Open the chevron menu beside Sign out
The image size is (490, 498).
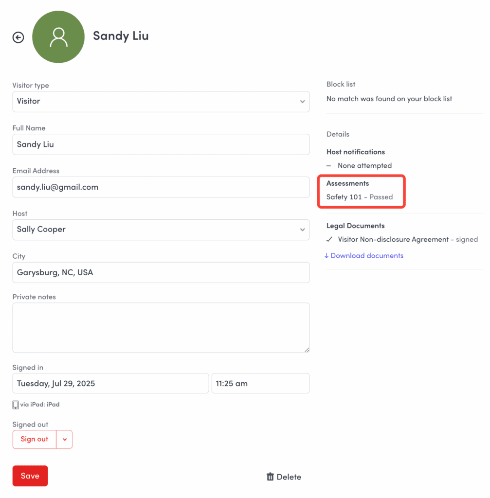pos(65,439)
